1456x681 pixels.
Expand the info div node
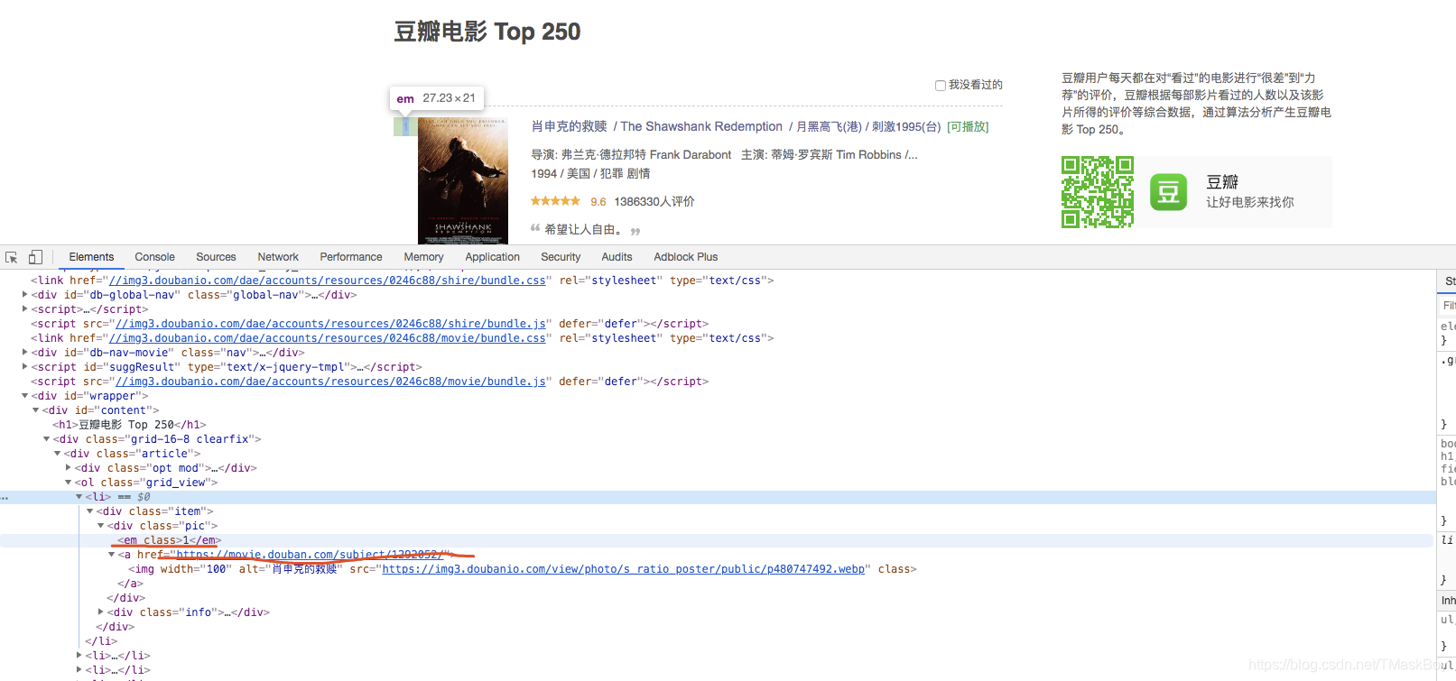coord(101,612)
